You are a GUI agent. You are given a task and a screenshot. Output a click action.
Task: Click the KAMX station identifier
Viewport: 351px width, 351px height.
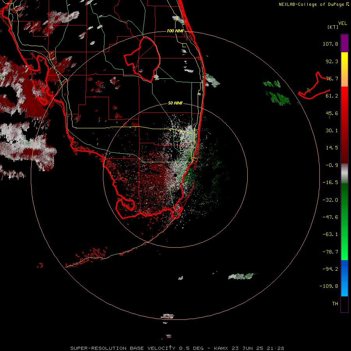click(221, 348)
